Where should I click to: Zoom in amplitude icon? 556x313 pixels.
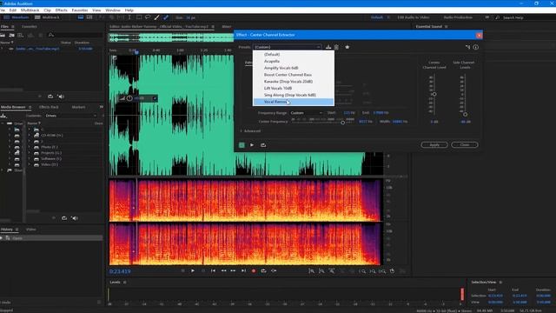click(311, 271)
